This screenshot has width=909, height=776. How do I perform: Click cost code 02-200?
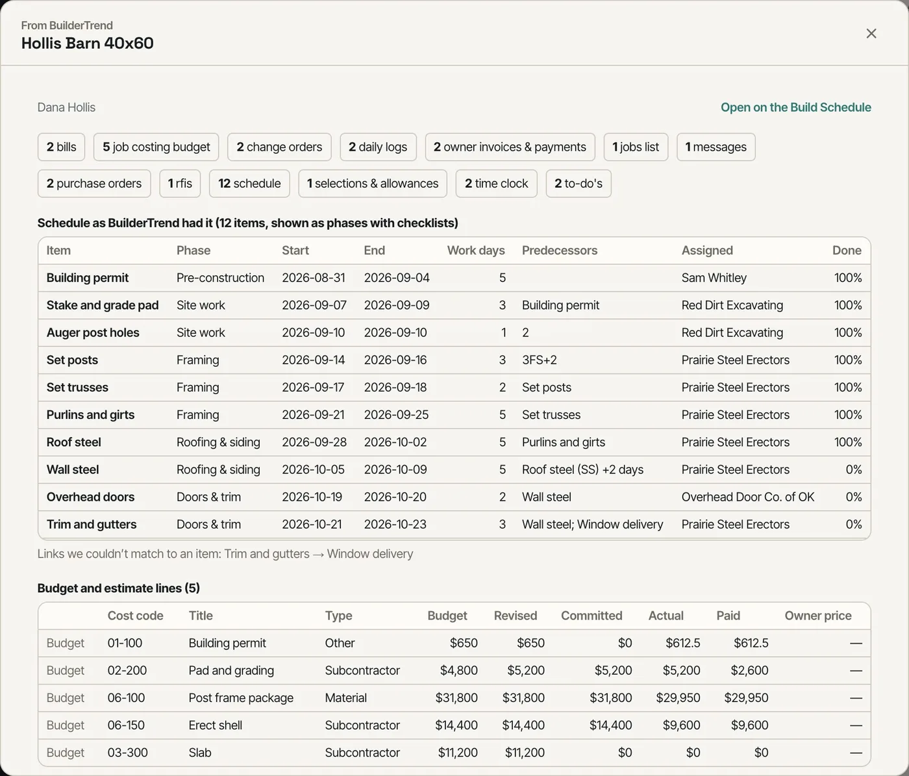pos(127,670)
